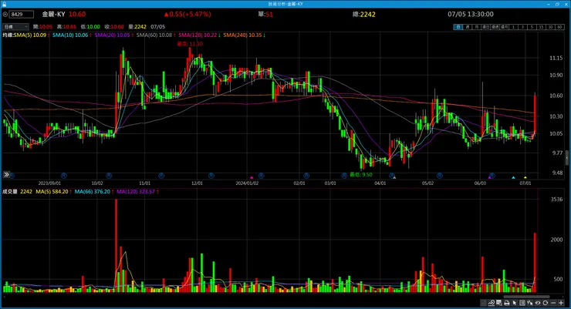The width and height of the screenshot is (571, 309).
Task: Click the white triangle marker near 04/01
Action: coord(394,177)
